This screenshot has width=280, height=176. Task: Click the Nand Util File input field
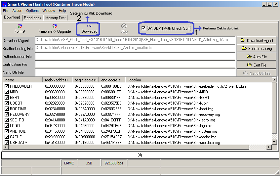135,72
